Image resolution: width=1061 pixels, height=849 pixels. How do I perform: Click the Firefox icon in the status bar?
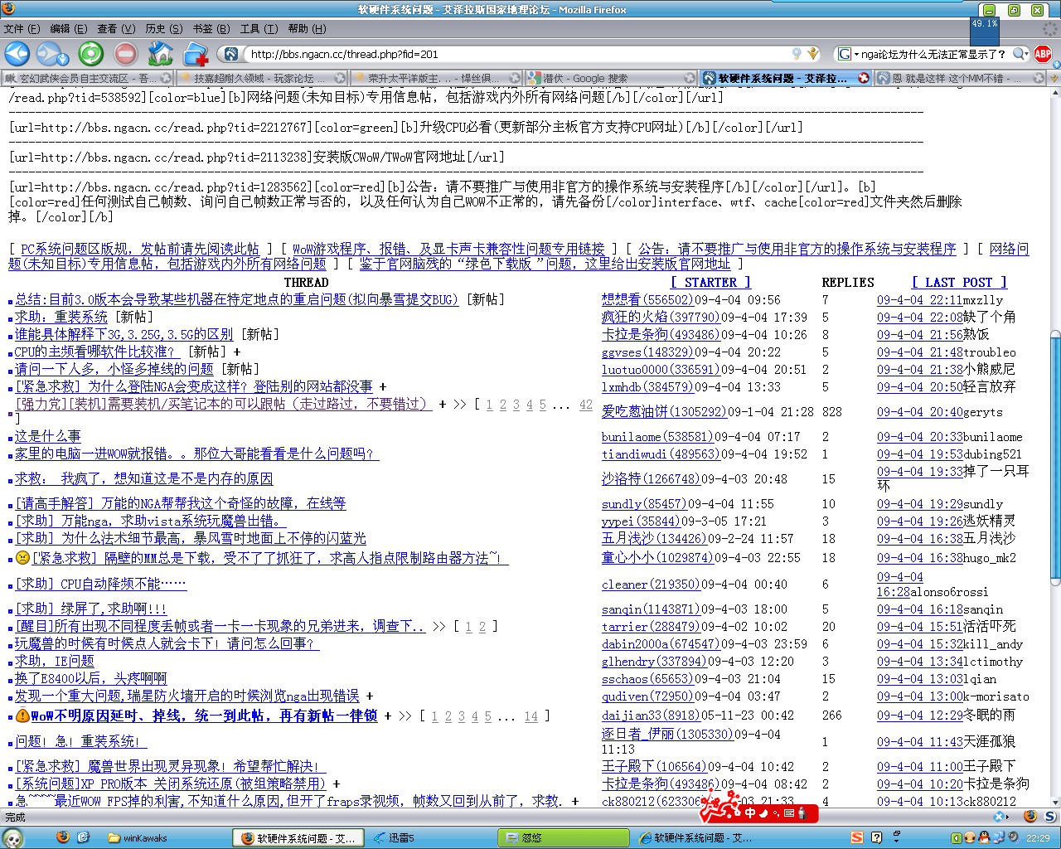click(1029, 817)
